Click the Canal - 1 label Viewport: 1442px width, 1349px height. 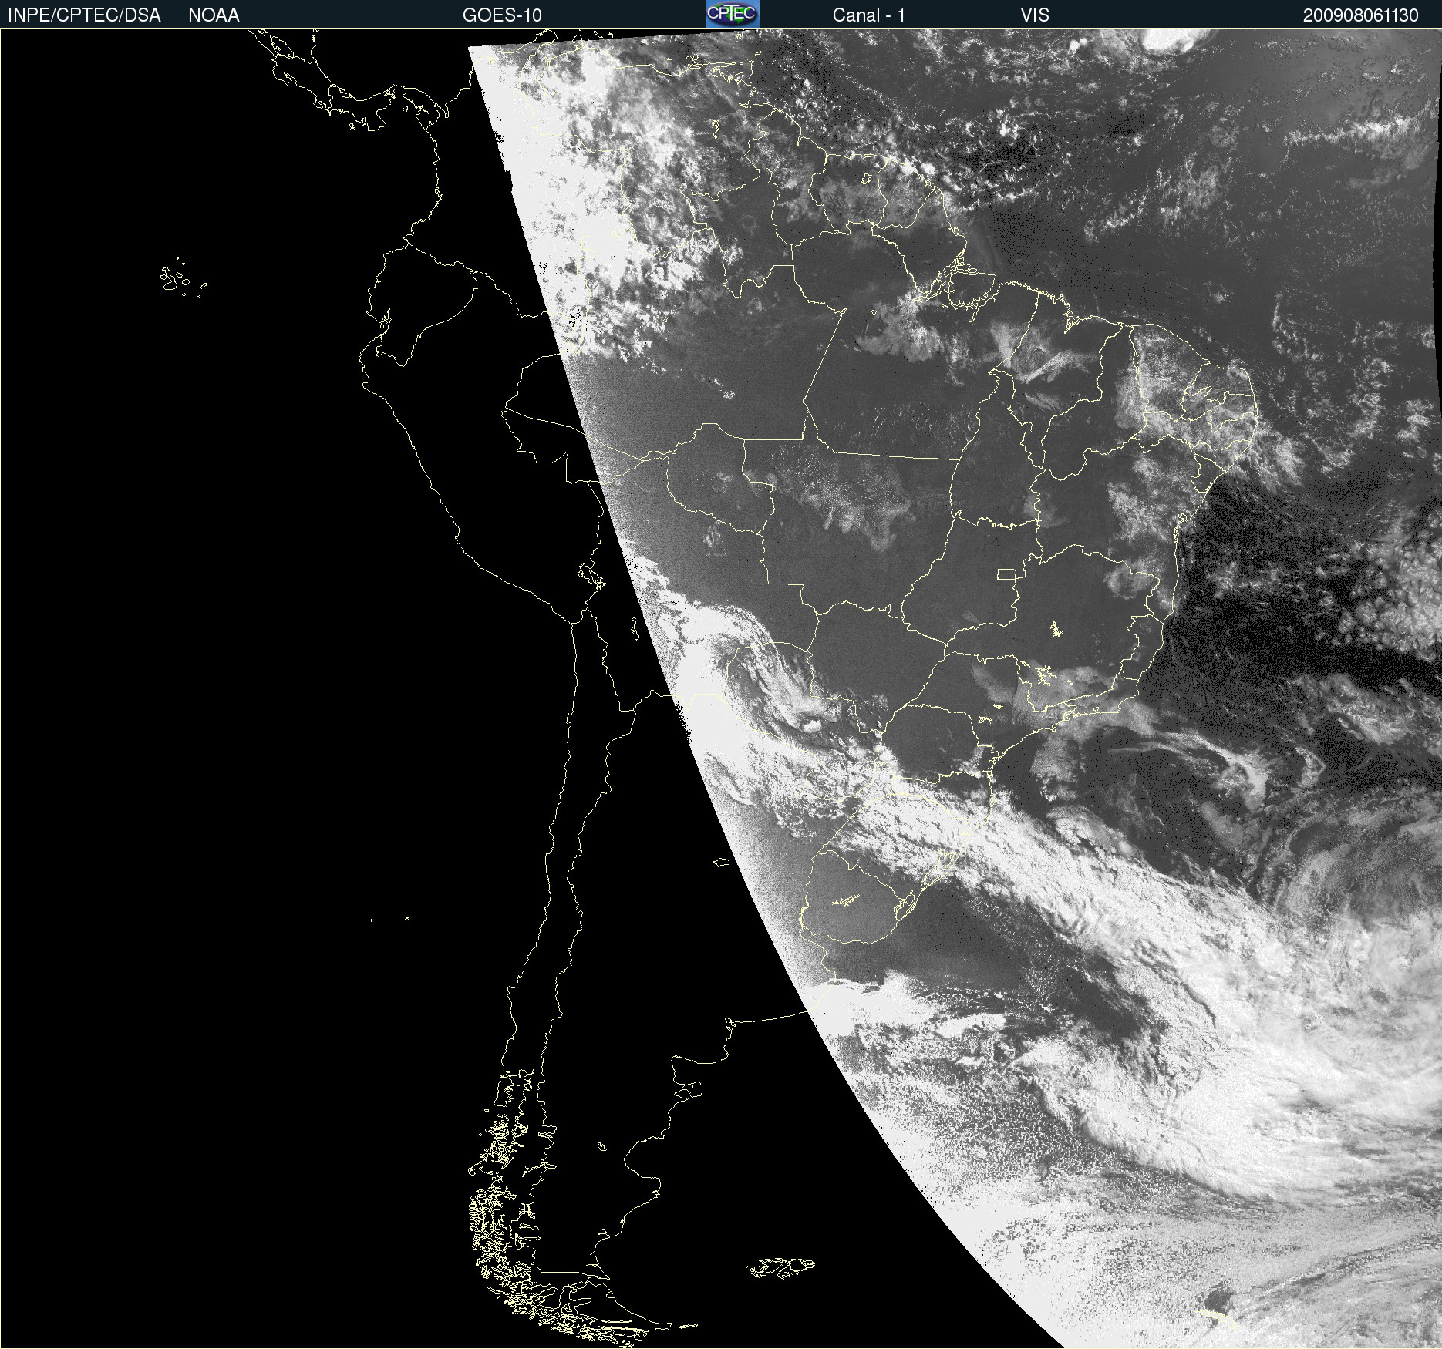868,15
